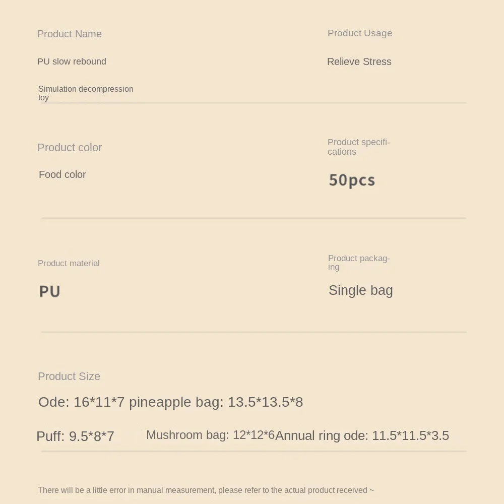Click the Product specifications heading
Screen dimensions: 504x504
coord(359,147)
